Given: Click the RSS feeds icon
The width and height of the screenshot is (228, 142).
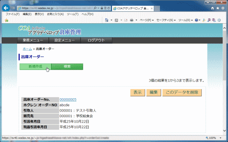Looking at the screenshot, I should click(116, 20).
